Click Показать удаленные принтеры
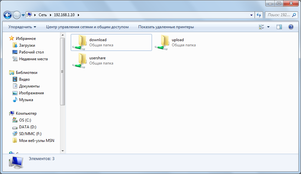The width and height of the screenshot is (301, 174). [x=166, y=27]
